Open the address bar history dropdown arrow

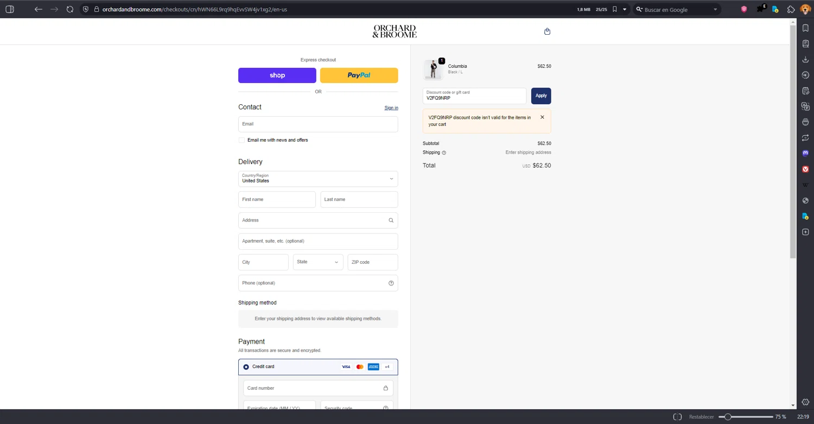(625, 9)
